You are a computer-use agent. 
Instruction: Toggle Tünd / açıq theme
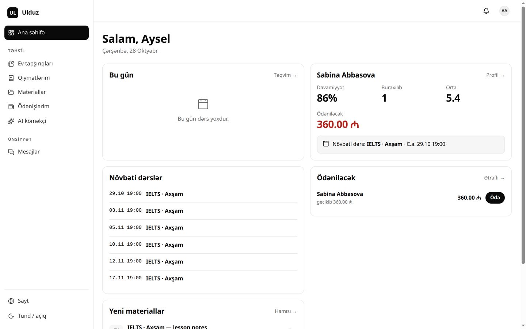click(x=46, y=316)
